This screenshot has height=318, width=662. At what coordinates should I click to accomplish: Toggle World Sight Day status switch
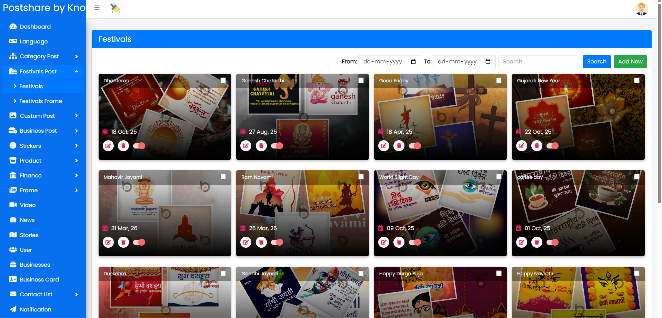coord(415,242)
